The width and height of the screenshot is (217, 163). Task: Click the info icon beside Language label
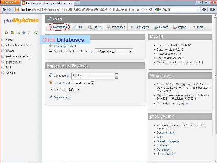click(68, 76)
